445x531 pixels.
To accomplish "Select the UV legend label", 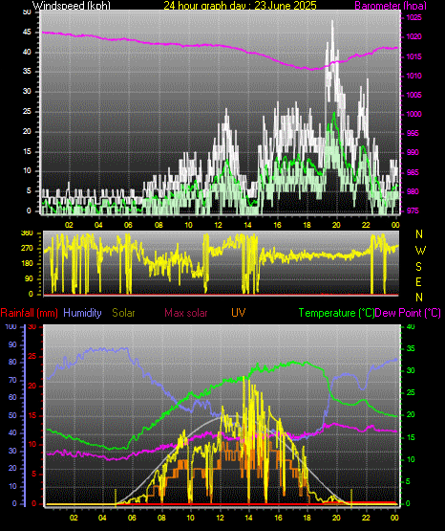I will 238,313.
